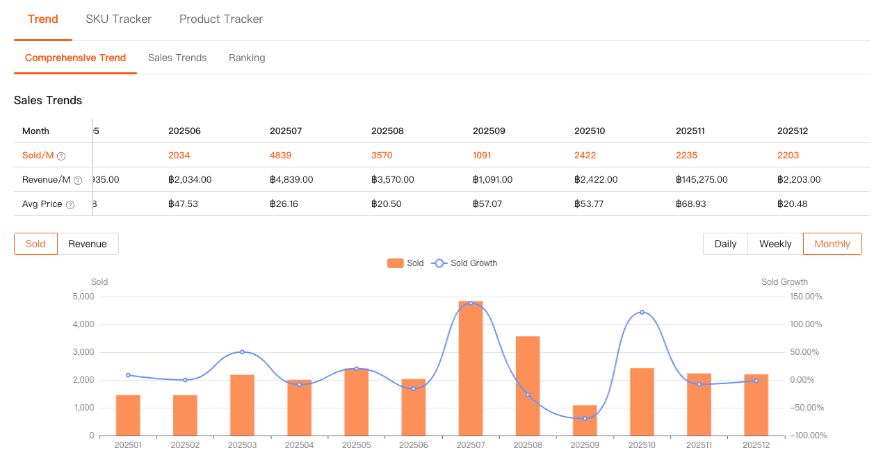The image size is (883, 464).
Task: Select the Comprehensive Trend sub-tab
Action: (75, 58)
